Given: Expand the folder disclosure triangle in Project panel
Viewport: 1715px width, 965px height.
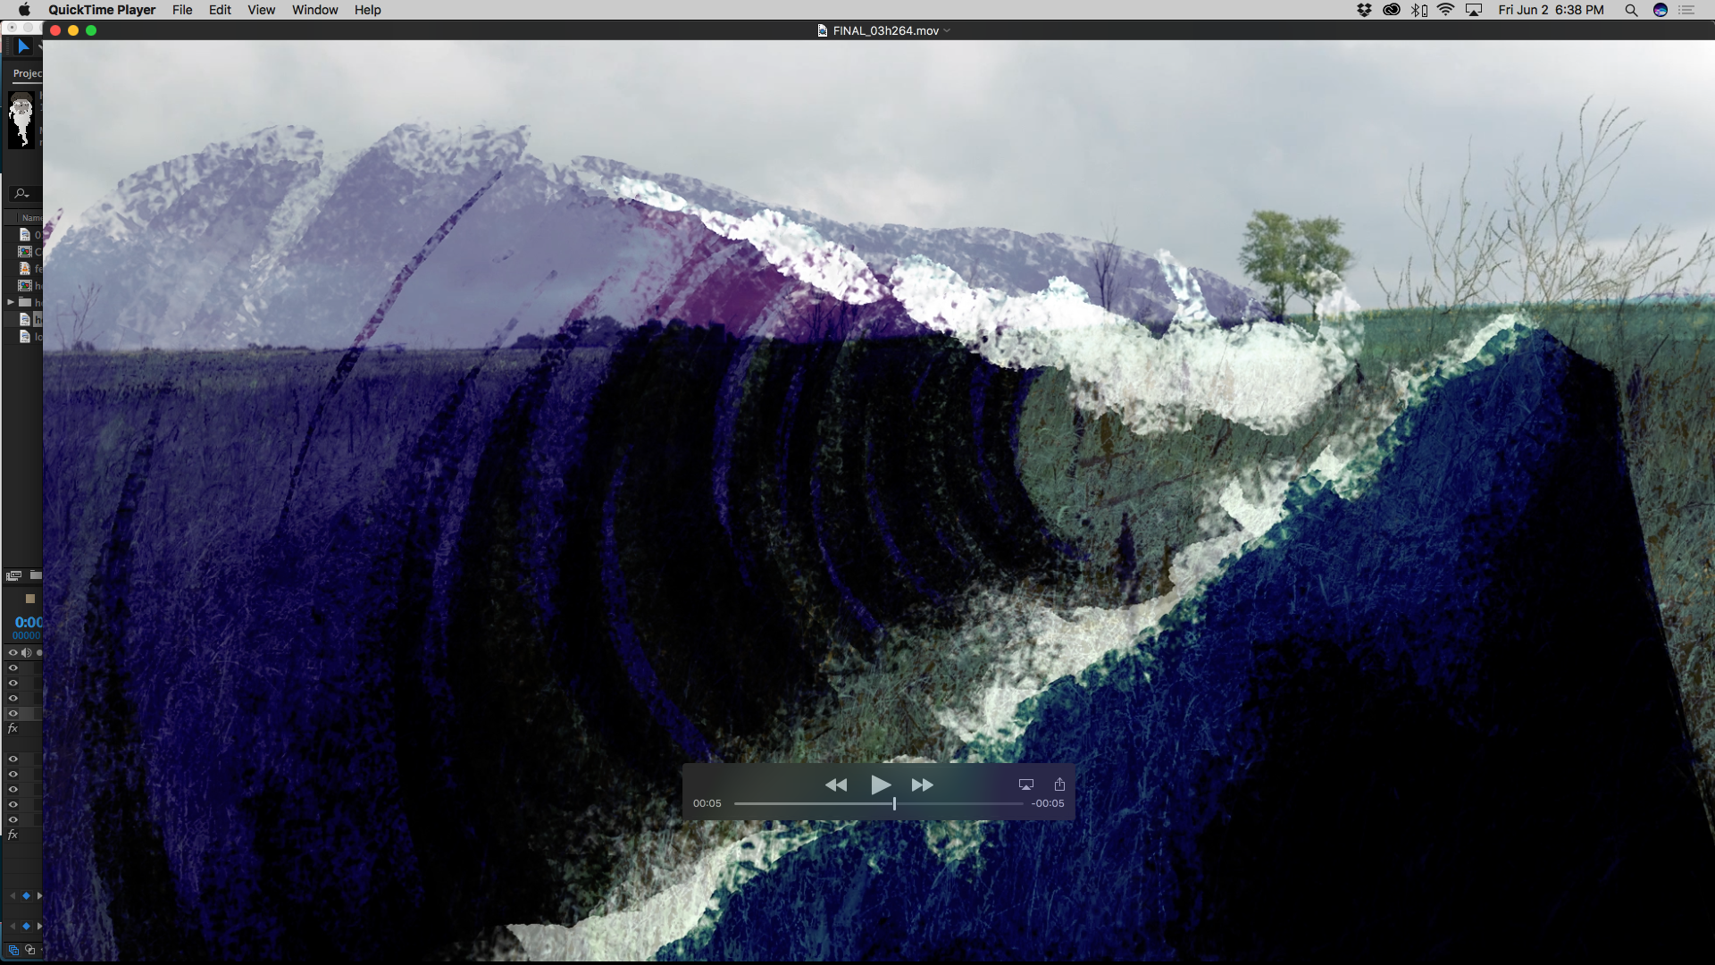Looking at the screenshot, I should pyautogui.click(x=11, y=302).
